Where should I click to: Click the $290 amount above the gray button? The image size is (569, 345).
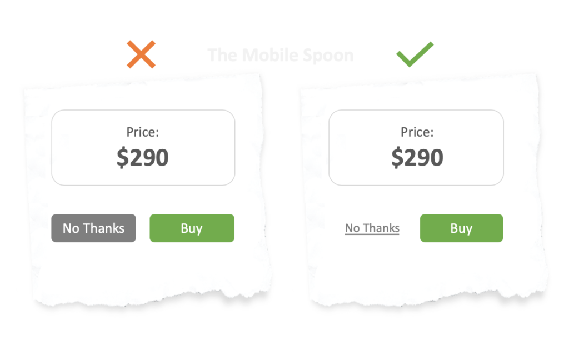pyautogui.click(x=143, y=158)
